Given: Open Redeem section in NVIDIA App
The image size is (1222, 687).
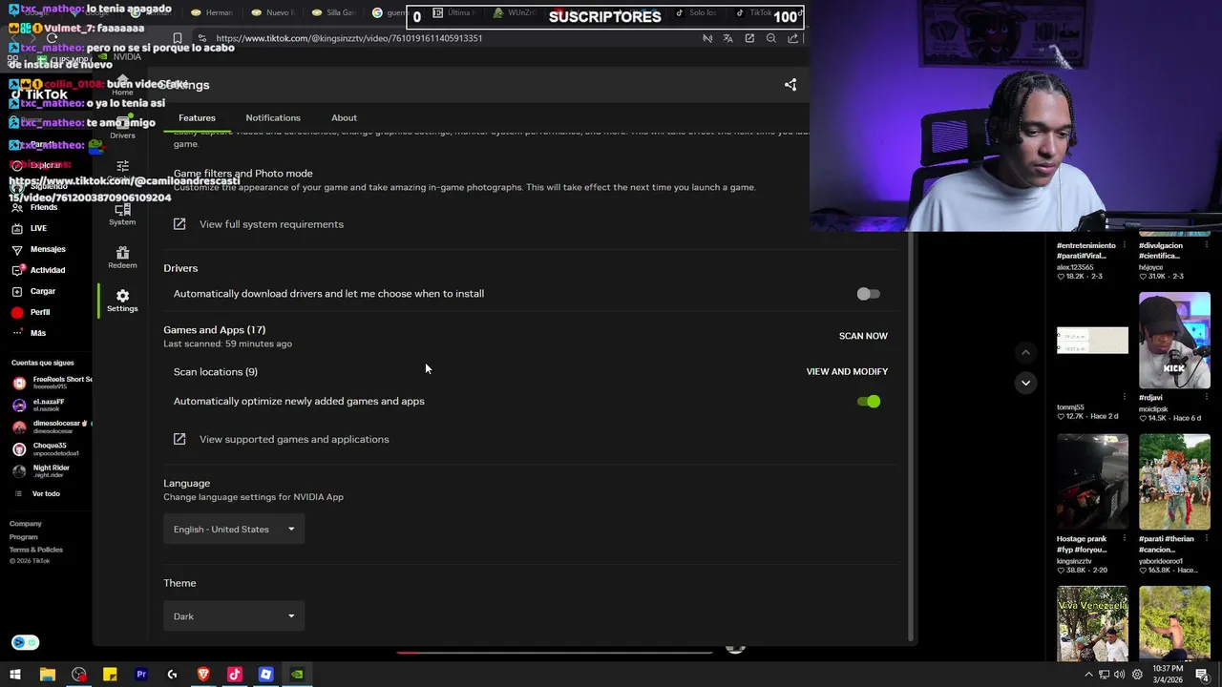Looking at the screenshot, I should (122, 258).
